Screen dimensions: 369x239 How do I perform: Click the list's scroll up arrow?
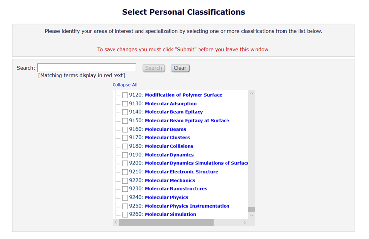[251, 94]
